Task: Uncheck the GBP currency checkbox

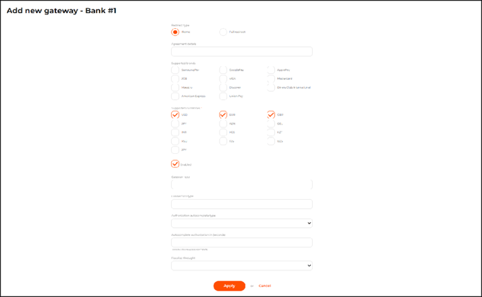Action: click(270, 114)
